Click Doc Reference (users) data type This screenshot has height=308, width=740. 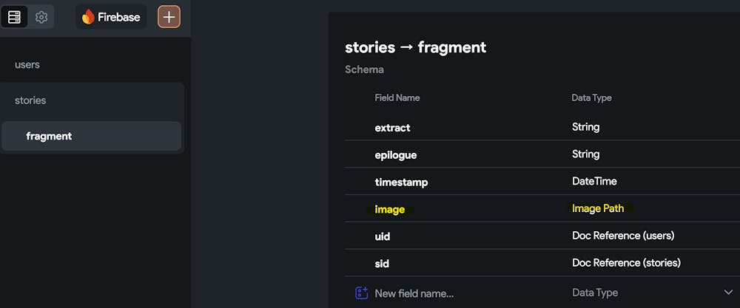point(623,236)
